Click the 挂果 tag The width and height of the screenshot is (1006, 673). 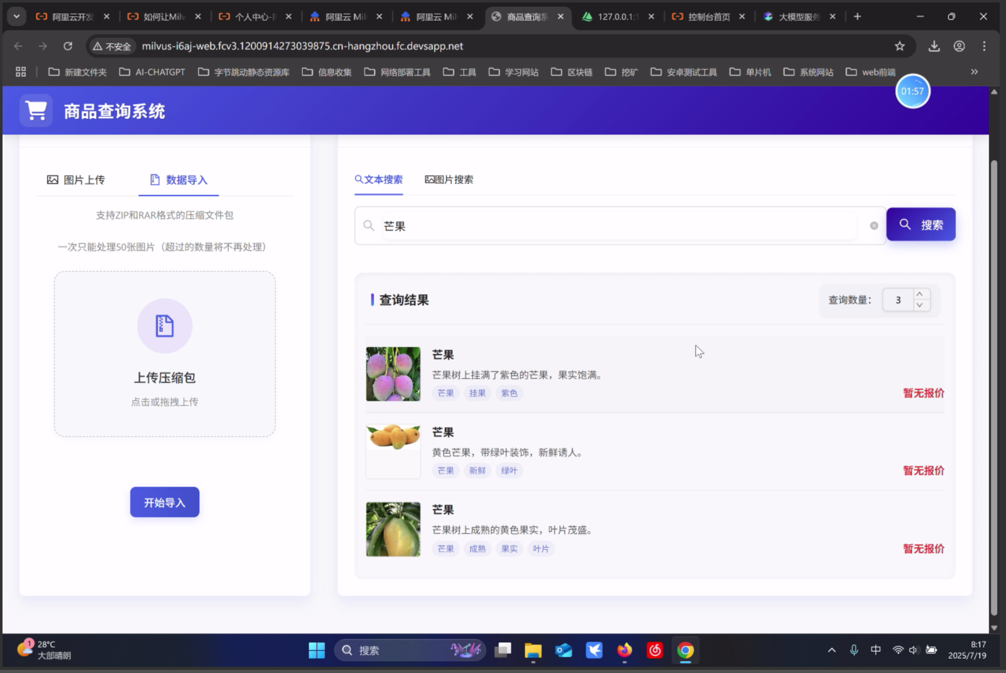click(x=478, y=393)
